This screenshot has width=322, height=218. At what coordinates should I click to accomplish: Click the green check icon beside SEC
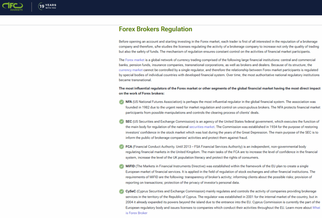[x=121, y=122]
